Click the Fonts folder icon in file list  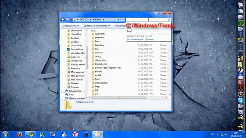pyautogui.click(x=93, y=79)
